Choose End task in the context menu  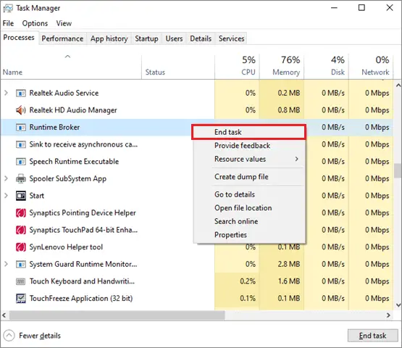coord(248,132)
